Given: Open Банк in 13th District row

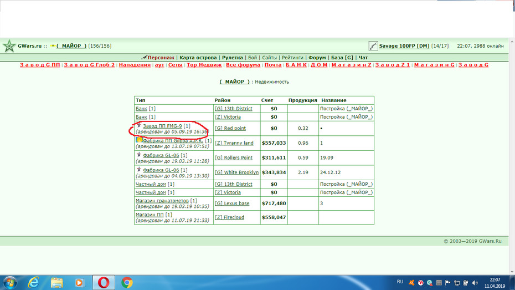Looking at the screenshot, I should click(x=141, y=109).
